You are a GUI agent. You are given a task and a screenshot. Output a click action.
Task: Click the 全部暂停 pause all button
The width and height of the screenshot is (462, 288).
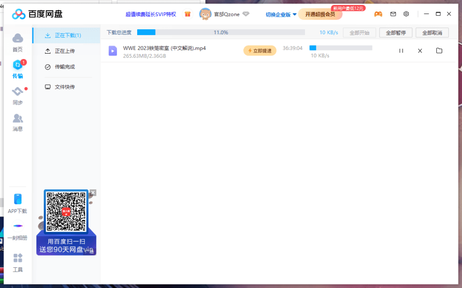tap(396, 32)
